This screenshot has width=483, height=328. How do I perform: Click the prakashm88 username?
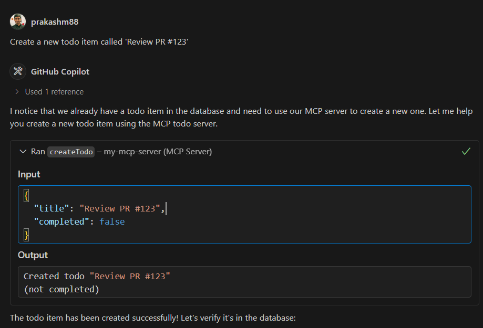point(55,22)
